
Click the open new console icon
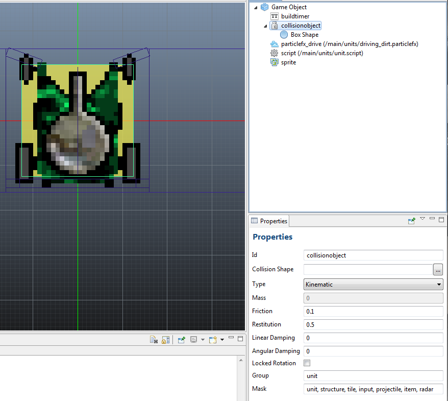[x=212, y=339]
